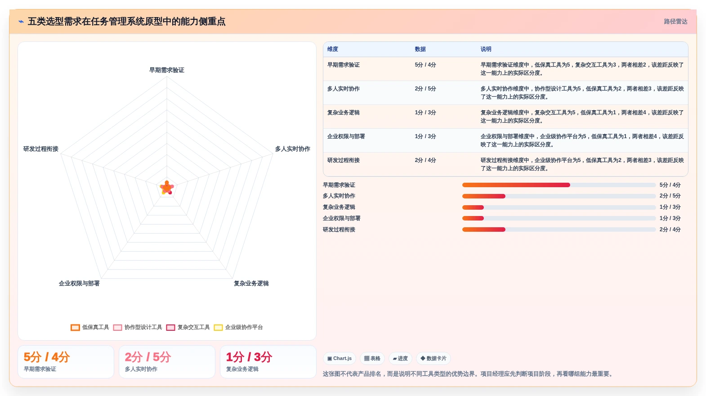Click the 多人实时协作 radar axis label
Viewport: 706px width, 396px height.
point(293,149)
